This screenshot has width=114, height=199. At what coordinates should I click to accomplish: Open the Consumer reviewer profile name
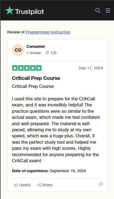click(x=36, y=47)
